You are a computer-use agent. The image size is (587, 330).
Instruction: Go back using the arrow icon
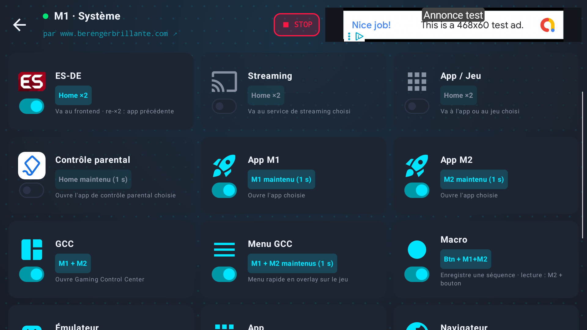pos(19,25)
